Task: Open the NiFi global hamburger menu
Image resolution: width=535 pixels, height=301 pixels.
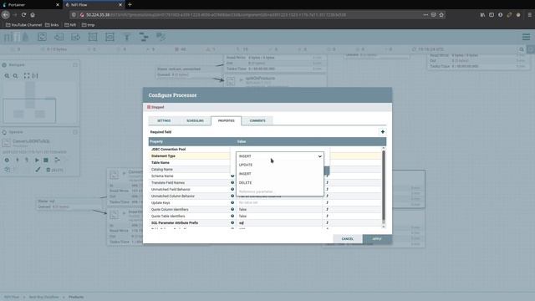Action: pos(526,37)
